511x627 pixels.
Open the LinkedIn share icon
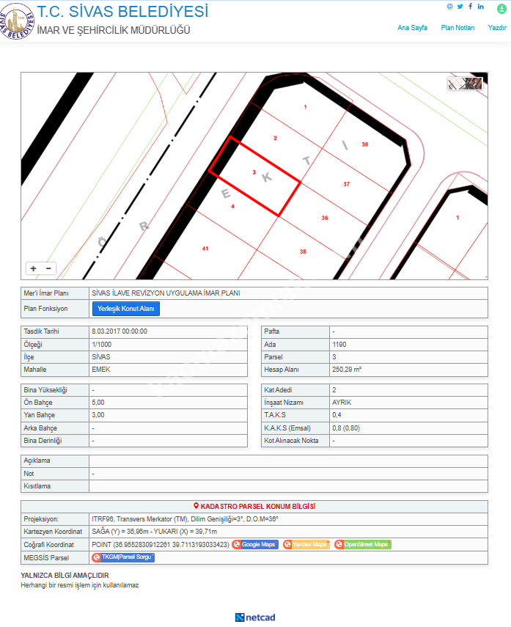point(480,7)
